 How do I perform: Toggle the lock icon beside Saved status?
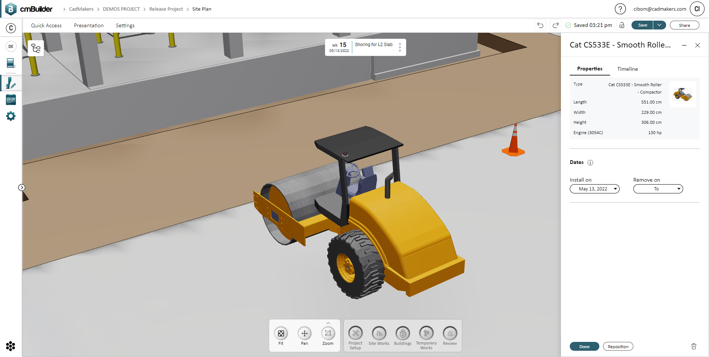622,25
